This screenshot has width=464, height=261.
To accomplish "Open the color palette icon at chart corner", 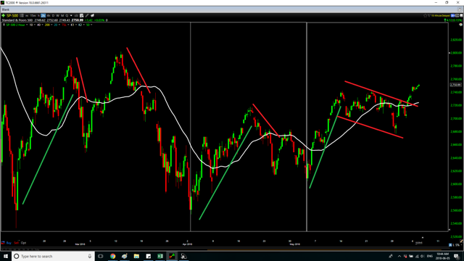I will pos(461,25).
